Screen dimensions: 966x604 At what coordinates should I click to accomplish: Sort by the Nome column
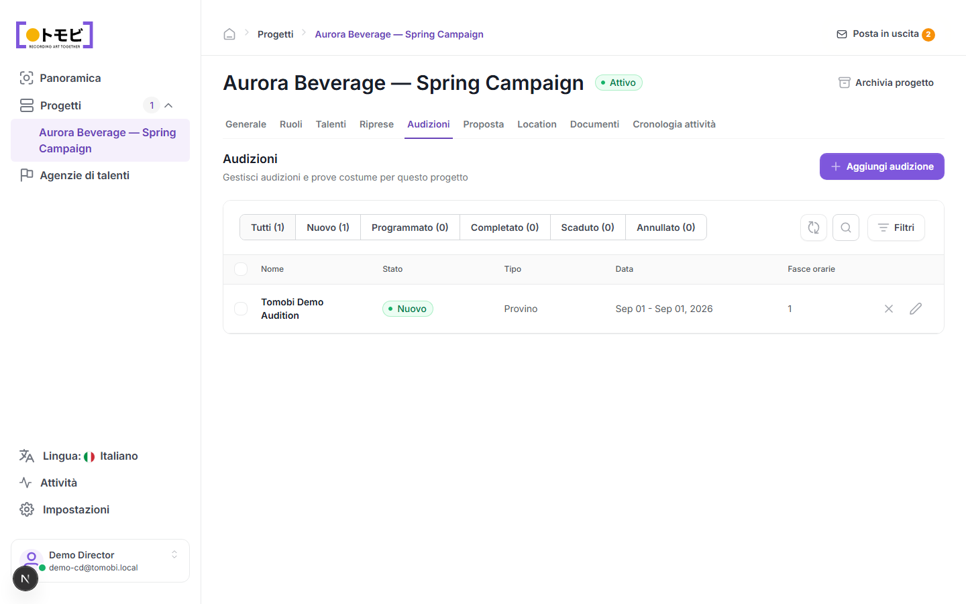(x=272, y=269)
